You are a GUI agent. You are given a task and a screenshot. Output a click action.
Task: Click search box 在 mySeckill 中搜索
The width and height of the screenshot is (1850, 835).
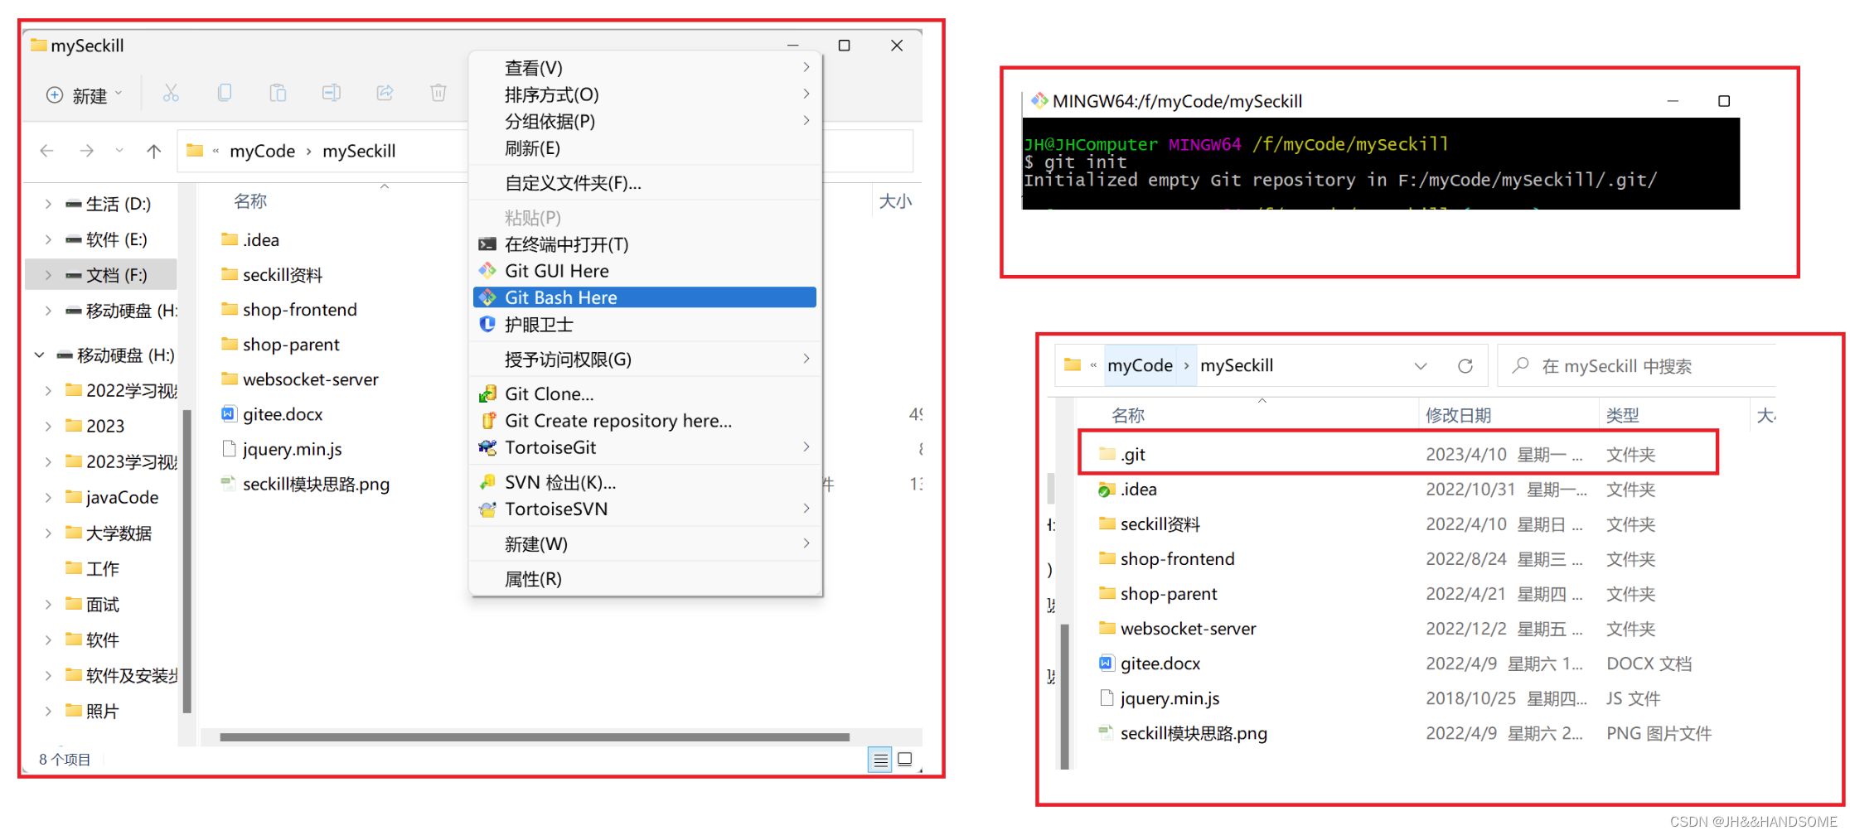(1637, 365)
